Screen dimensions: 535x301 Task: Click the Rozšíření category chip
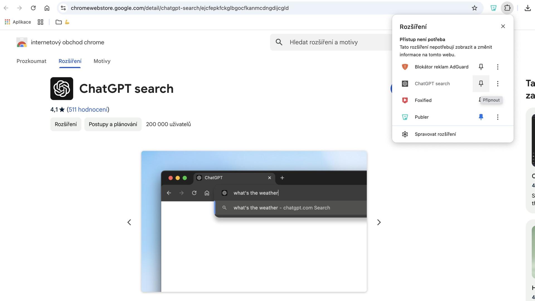coord(66,124)
